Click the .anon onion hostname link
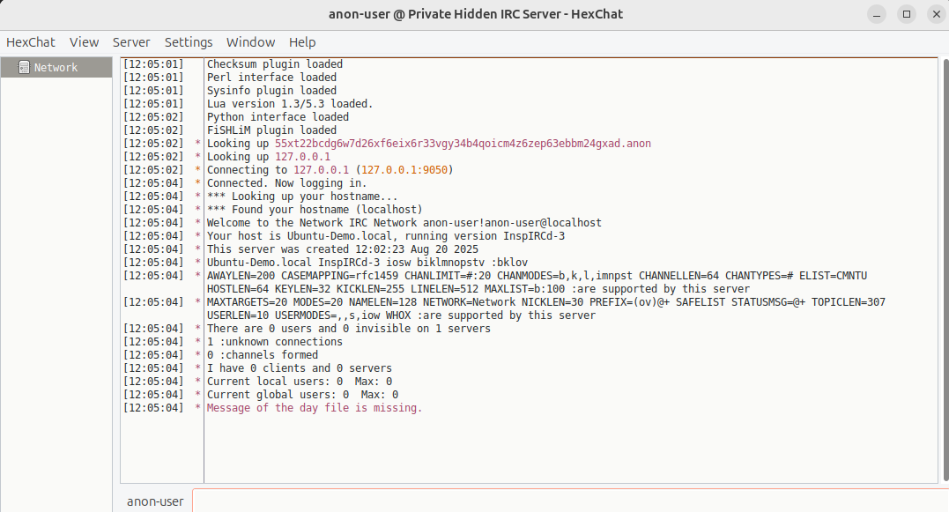The image size is (949, 512). pos(463,144)
